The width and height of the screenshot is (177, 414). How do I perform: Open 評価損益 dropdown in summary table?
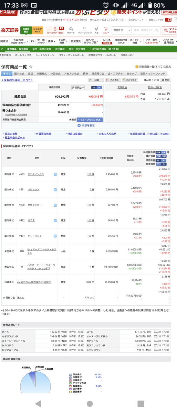[78, 88]
